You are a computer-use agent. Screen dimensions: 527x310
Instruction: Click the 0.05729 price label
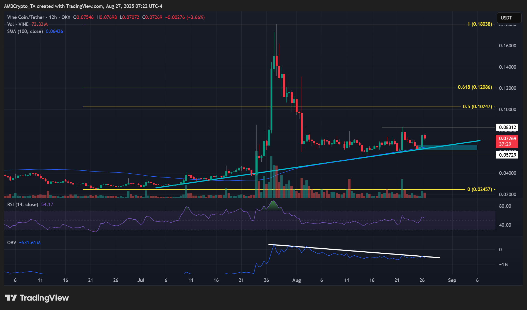coord(507,155)
